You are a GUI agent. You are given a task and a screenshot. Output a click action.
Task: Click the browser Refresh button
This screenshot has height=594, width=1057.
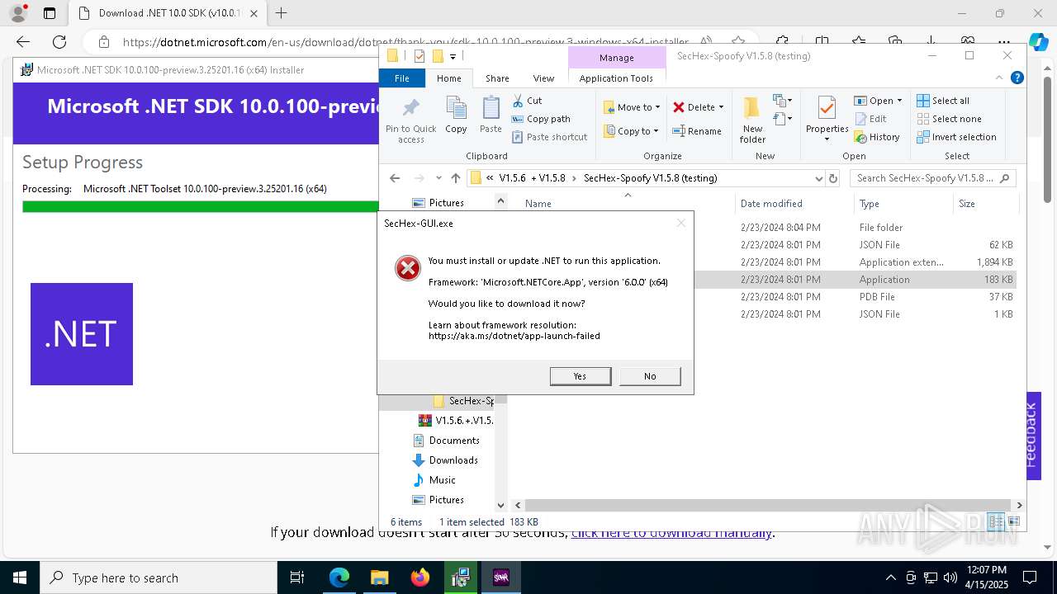pos(59,42)
